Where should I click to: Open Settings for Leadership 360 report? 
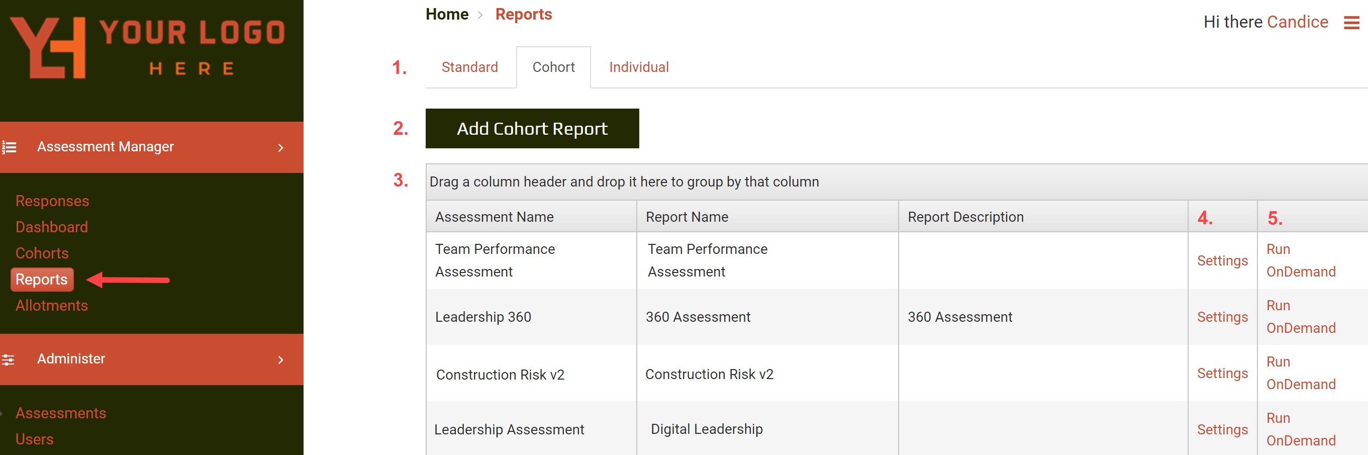pyautogui.click(x=1221, y=317)
